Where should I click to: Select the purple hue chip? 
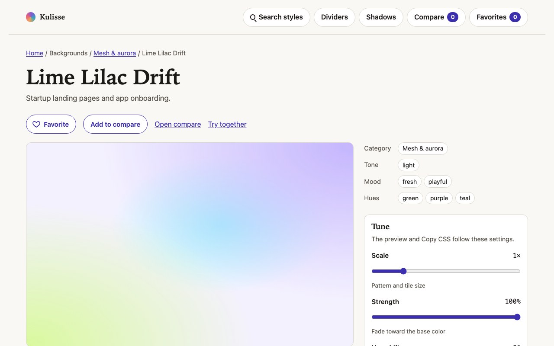[x=439, y=198]
